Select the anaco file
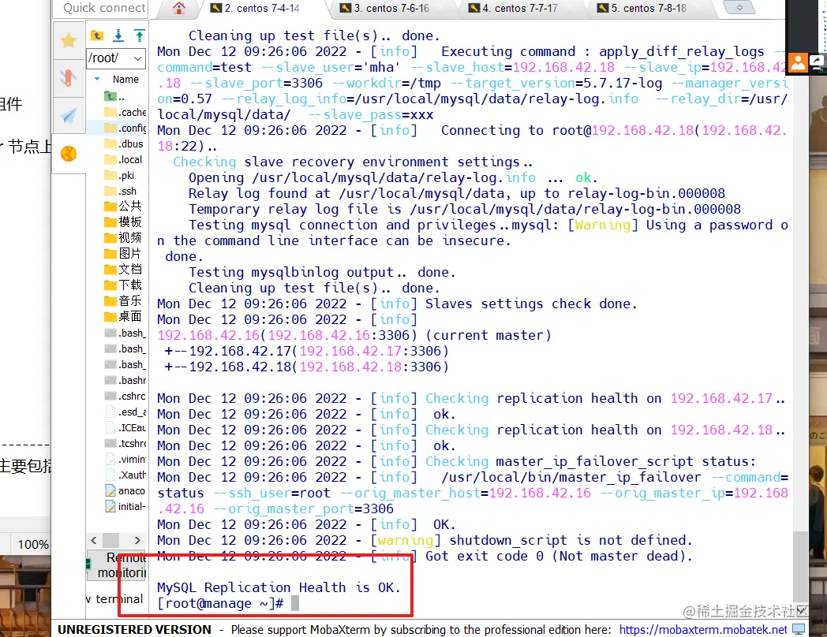Image resolution: width=827 pixels, height=637 pixels. [125, 491]
